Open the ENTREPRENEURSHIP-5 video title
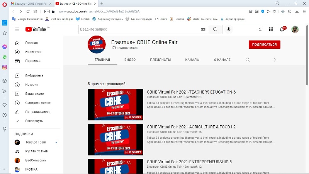This screenshot has width=309, height=174. click(189, 162)
